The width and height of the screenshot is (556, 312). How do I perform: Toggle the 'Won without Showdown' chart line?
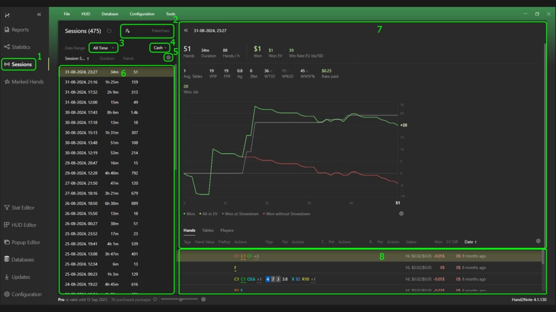click(x=287, y=214)
